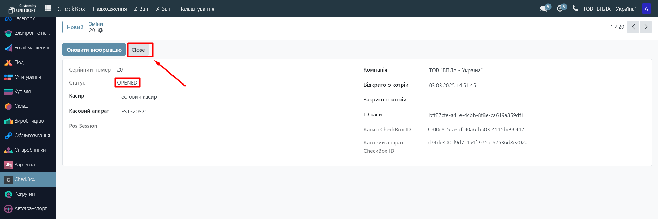
Task: Open the Склад module in the sidebar
Action: pos(21,106)
